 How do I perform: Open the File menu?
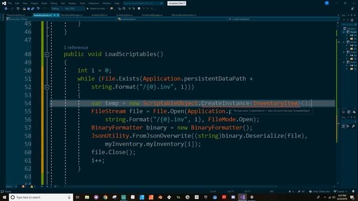[10, 3]
